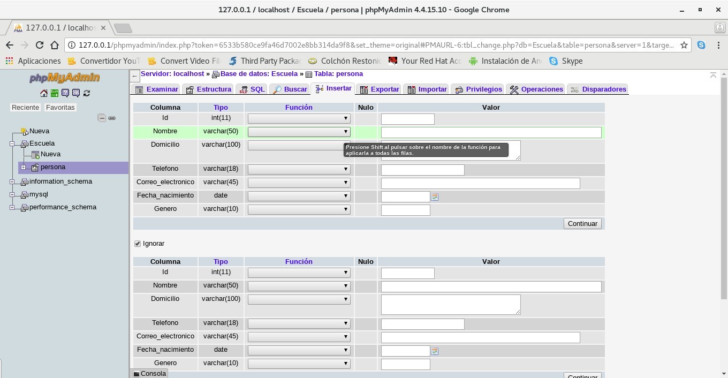The image size is (728, 378).
Task: Open calendar picker for first Fecha_nacimiento
Action: click(x=435, y=197)
